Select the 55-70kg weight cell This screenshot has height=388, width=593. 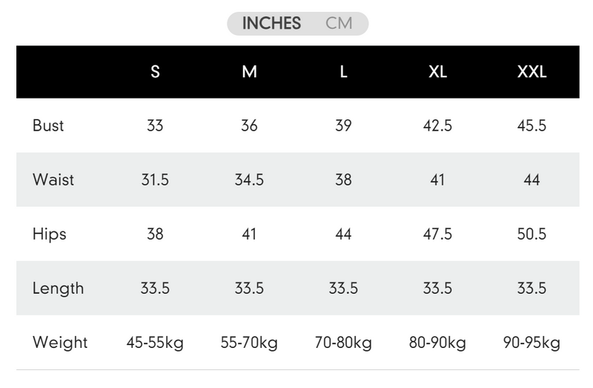tap(249, 343)
